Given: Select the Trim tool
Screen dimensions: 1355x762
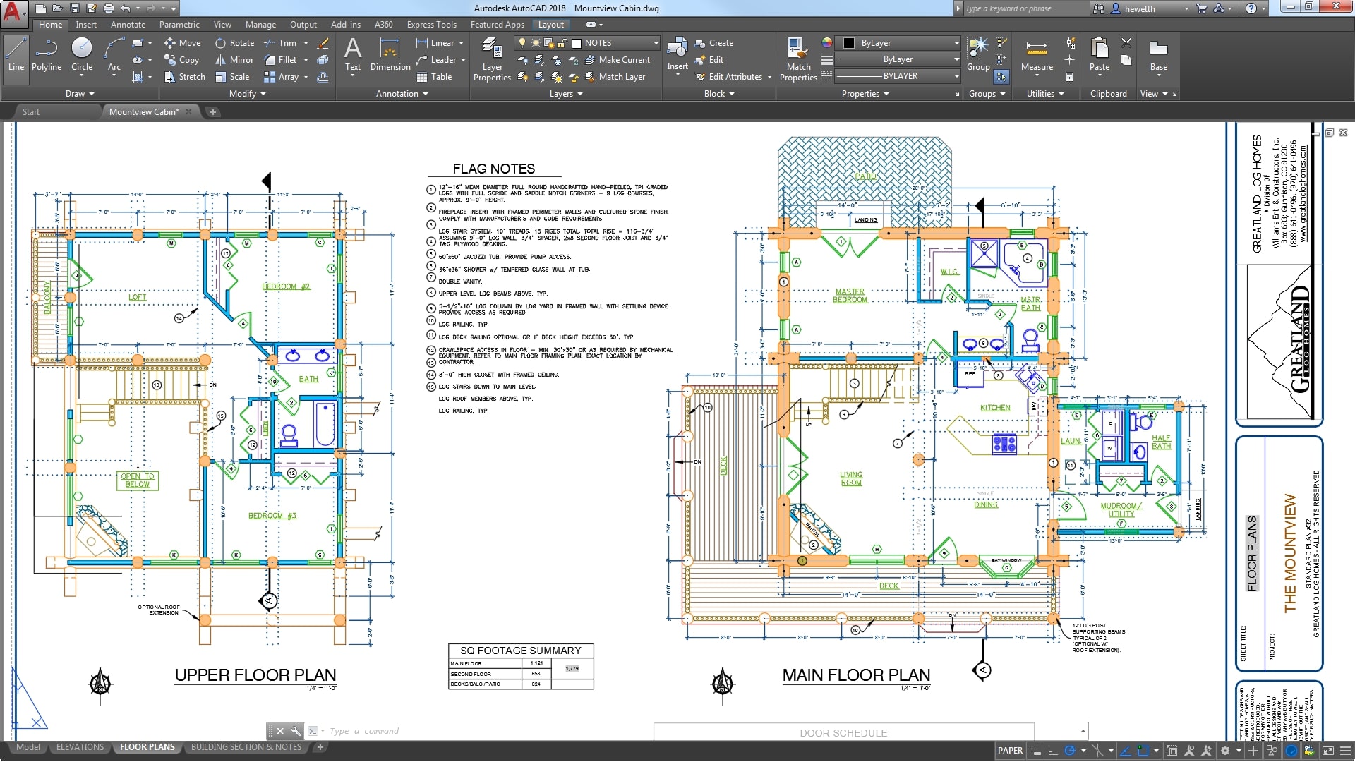Looking at the screenshot, I should pyautogui.click(x=280, y=43).
